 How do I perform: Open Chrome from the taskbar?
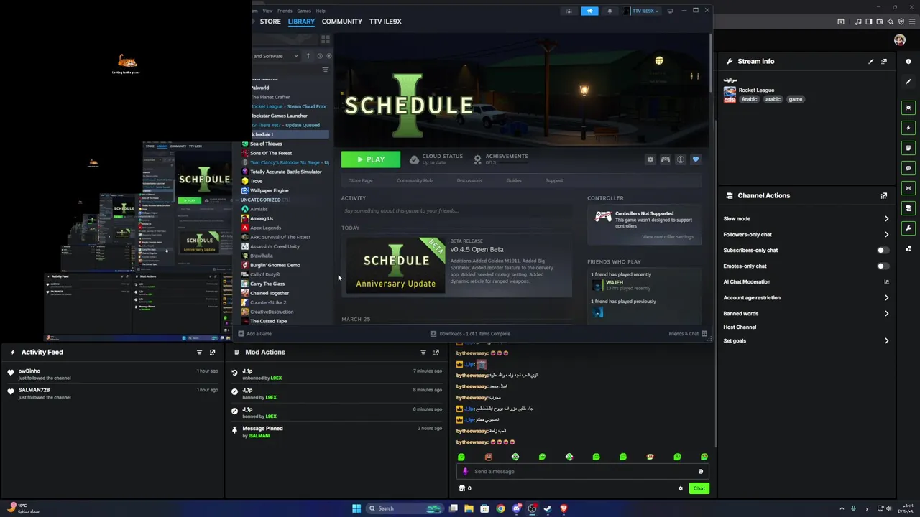coord(500,508)
